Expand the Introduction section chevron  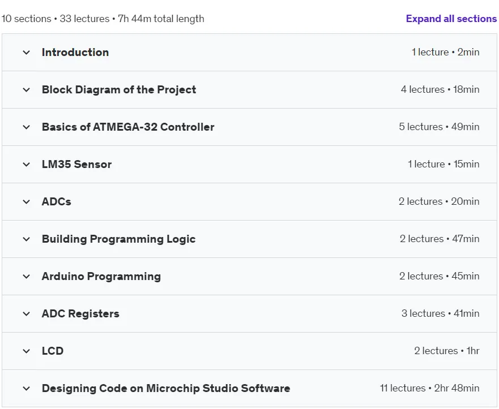27,53
